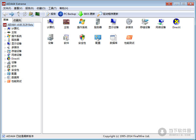
Task: Click the up-level arrow toolbar icon
Action: (19, 14)
